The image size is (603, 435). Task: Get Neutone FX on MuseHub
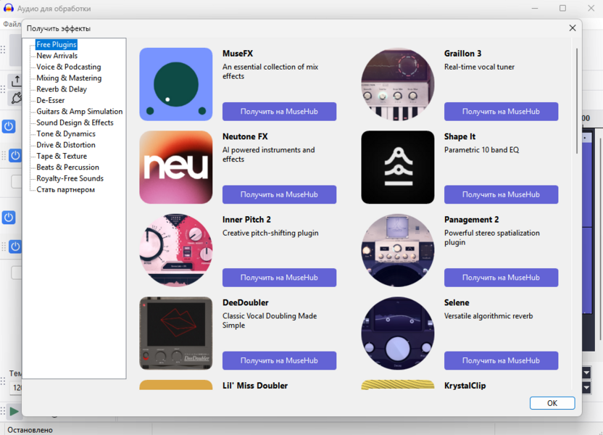click(x=279, y=194)
